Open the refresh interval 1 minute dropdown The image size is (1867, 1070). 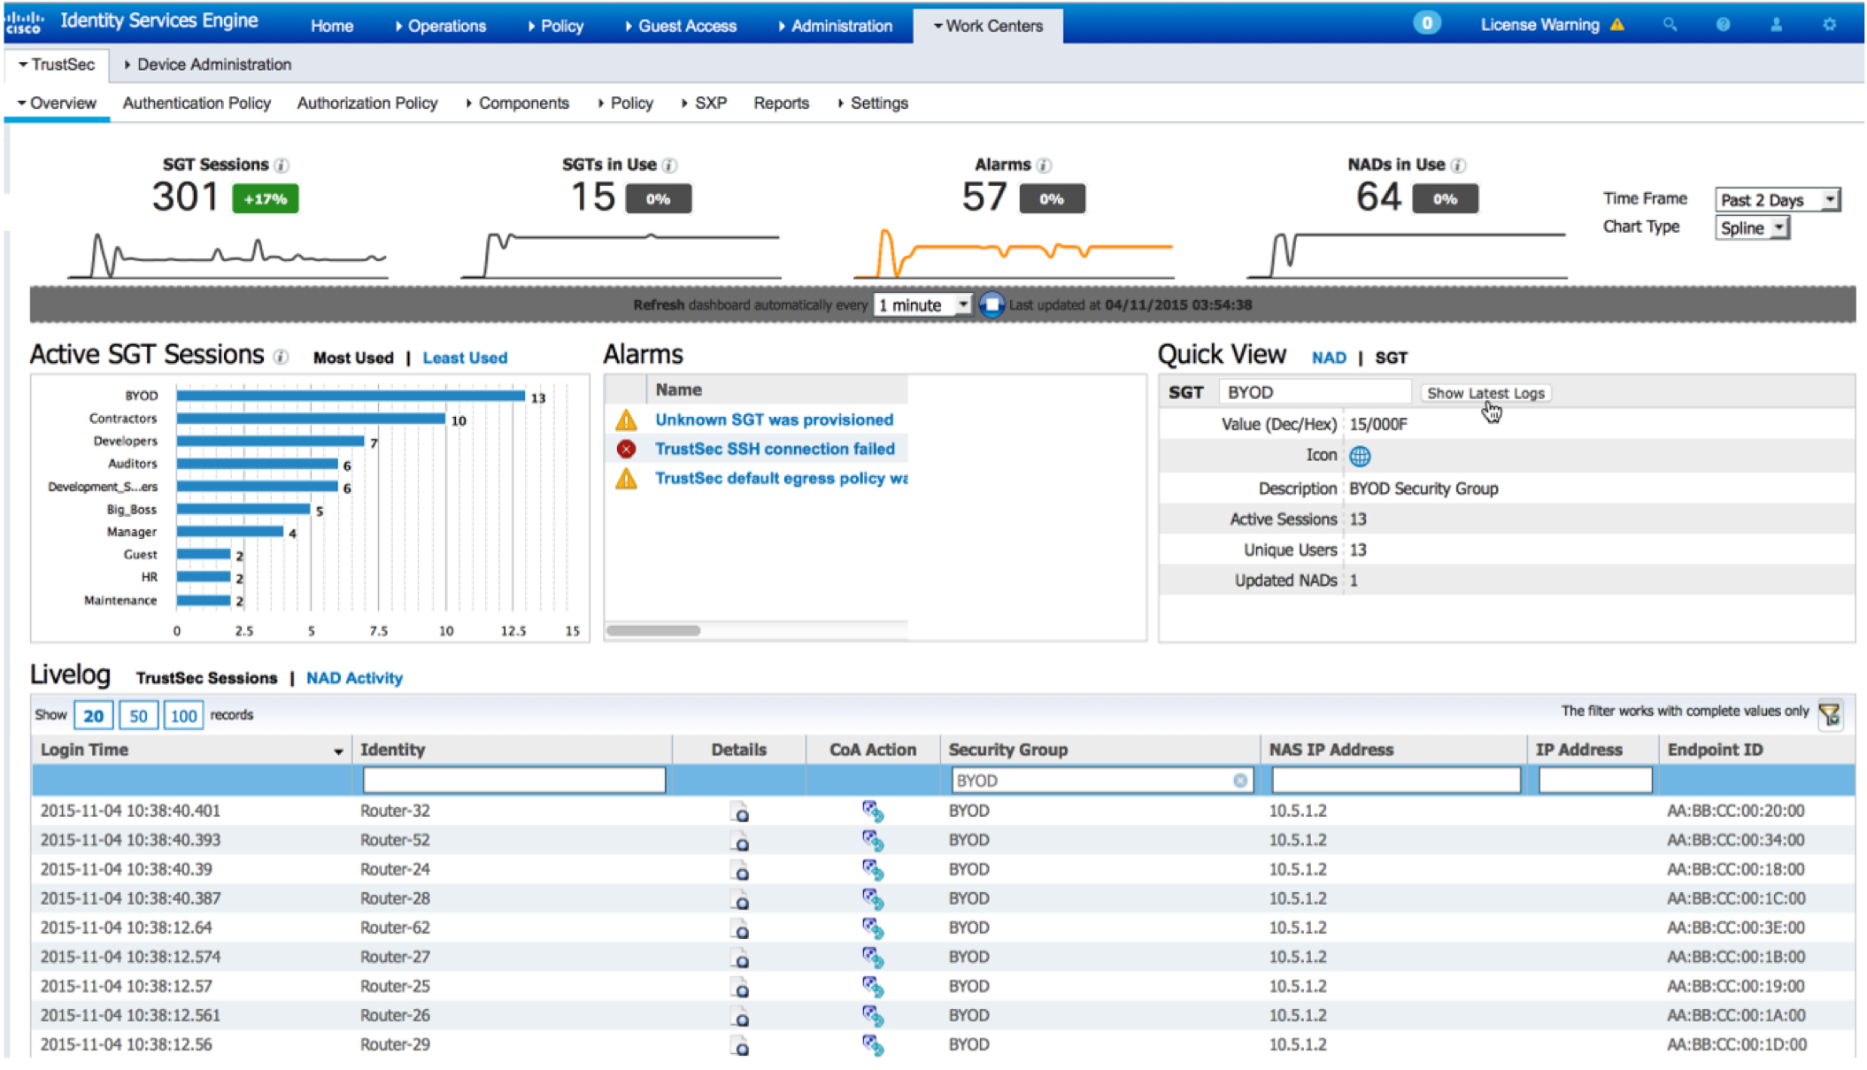[x=922, y=305]
